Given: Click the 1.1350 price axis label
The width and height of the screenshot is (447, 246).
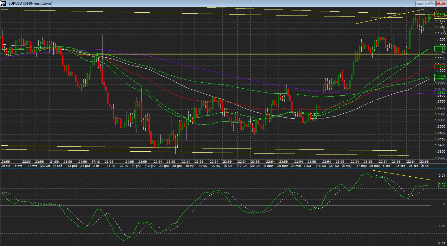Looking at the screenshot, I should pyautogui.click(x=440, y=27).
